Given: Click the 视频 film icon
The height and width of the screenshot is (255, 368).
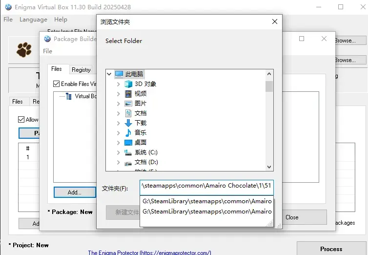Looking at the screenshot, I should [128, 94].
